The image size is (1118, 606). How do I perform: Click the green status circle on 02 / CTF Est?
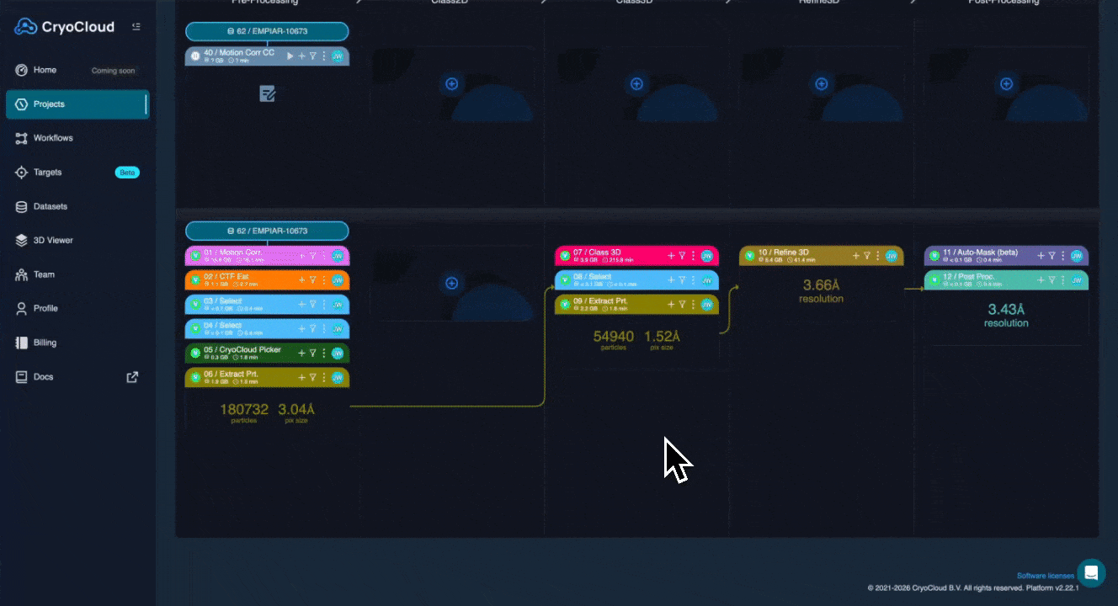(195, 280)
